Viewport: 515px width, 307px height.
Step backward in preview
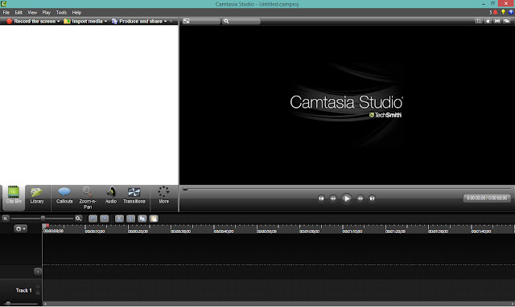pyautogui.click(x=333, y=199)
